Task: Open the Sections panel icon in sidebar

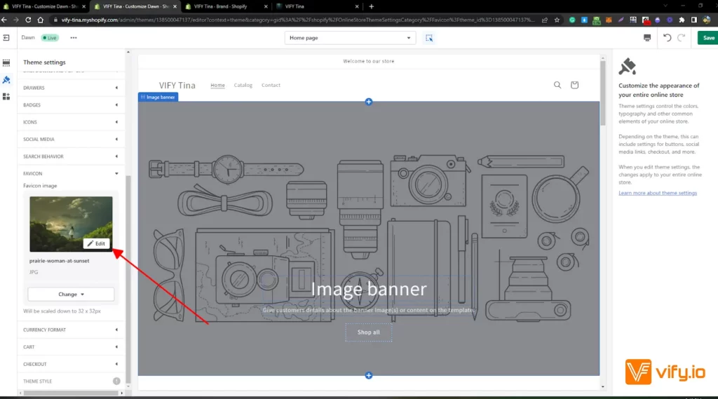Action: (6, 63)
